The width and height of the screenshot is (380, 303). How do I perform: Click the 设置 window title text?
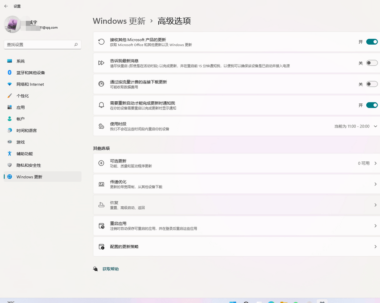(x=17, y=6)
